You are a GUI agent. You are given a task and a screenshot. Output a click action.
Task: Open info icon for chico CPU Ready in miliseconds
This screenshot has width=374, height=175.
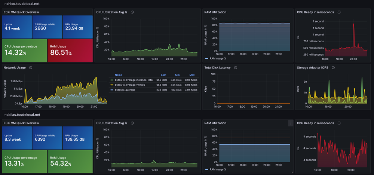pos(339,12)
